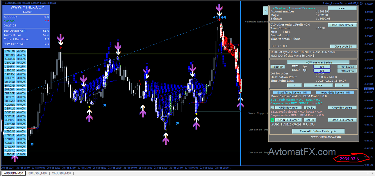Click the +0.97% value beside NZDUSD
Image resolution: width=375 pixels, height=176 pixels.
[x=21, y=51]
